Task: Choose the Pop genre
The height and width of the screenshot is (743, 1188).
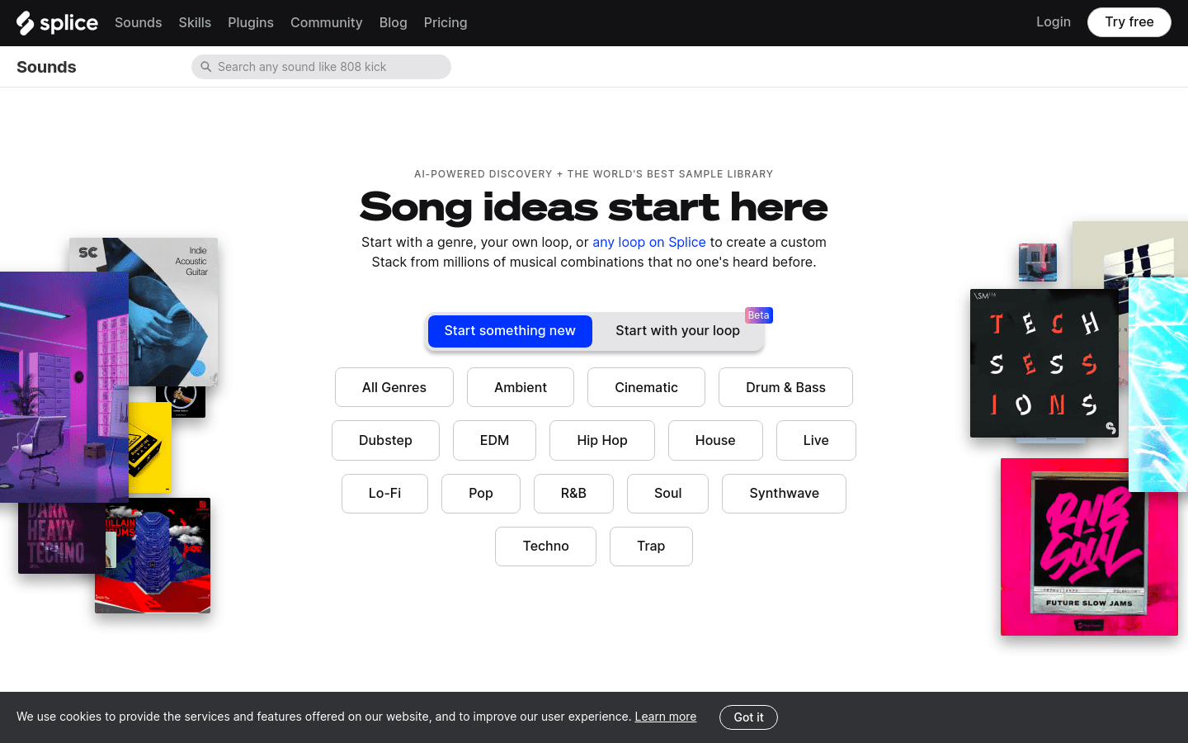Action: click(481, 494)
